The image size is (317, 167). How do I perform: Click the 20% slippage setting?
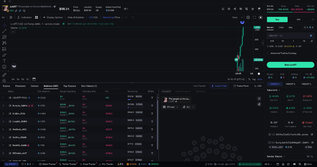[270, 46]
